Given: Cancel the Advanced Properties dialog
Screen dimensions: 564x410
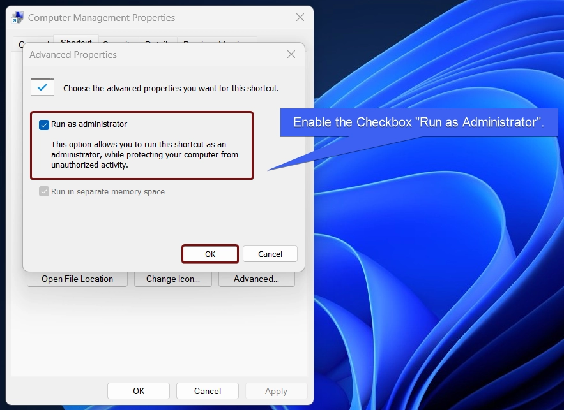Looking at the screenshot, I should [x=270, y=254].
